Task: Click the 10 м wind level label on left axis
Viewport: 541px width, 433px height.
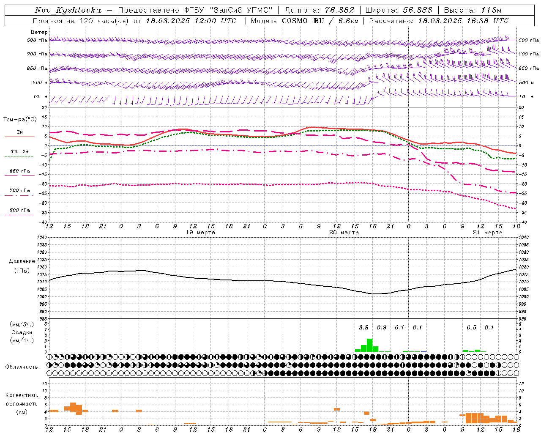Action: (x=40, y=96)
